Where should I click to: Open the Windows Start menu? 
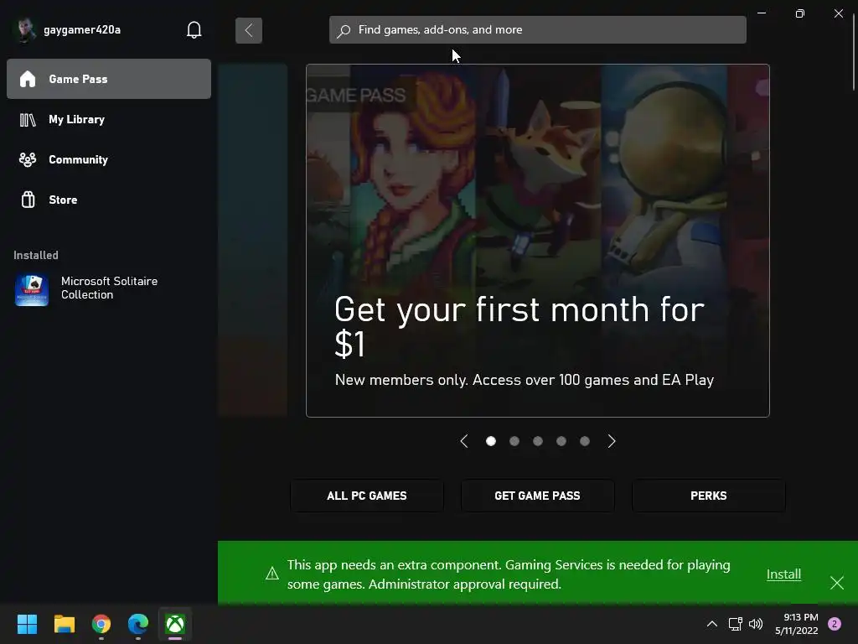click(27, 623)
